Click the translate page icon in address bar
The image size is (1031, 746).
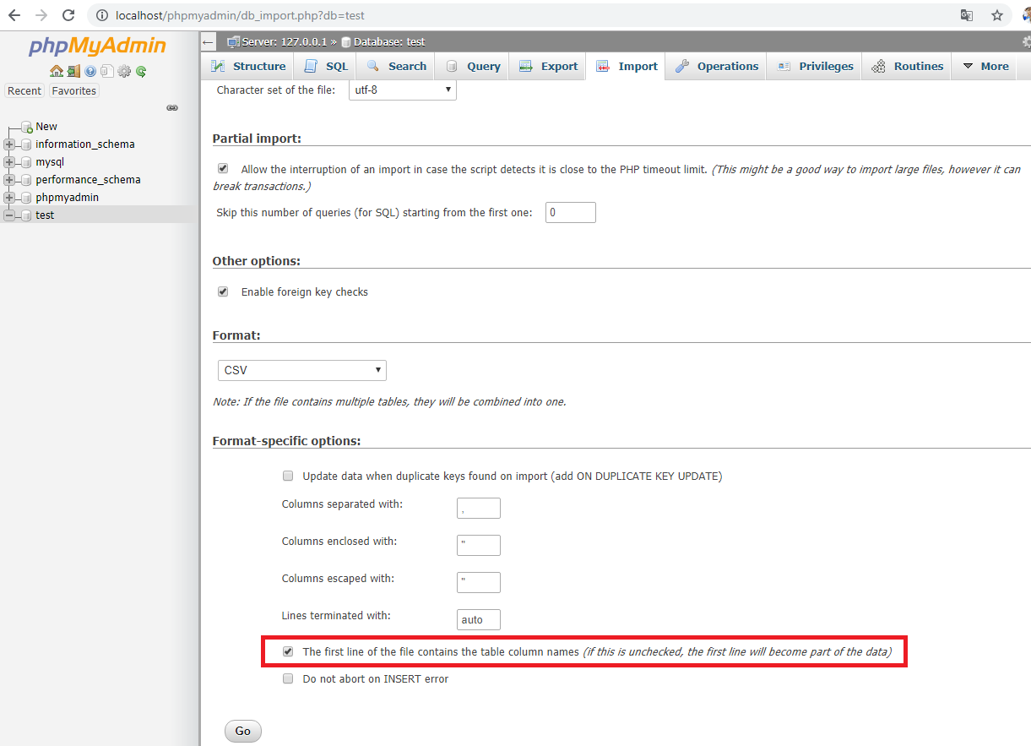pyautogui.click(x=967, y=15)
